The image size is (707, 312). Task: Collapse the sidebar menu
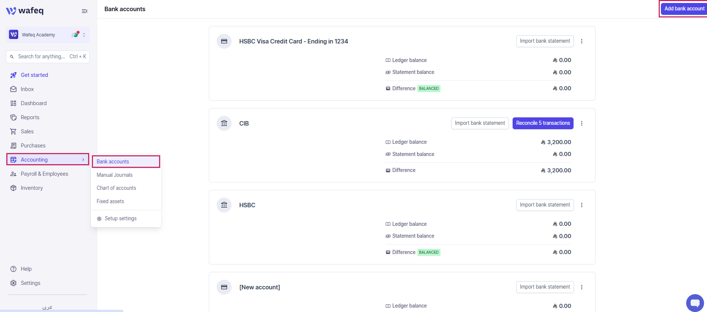[85, 11]
